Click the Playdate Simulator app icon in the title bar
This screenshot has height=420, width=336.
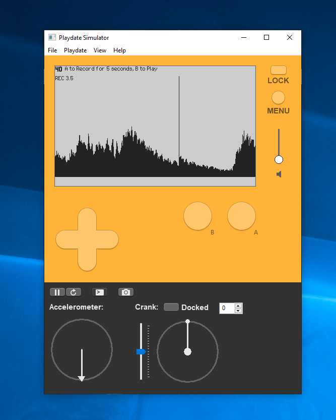(x=52, y=37)
